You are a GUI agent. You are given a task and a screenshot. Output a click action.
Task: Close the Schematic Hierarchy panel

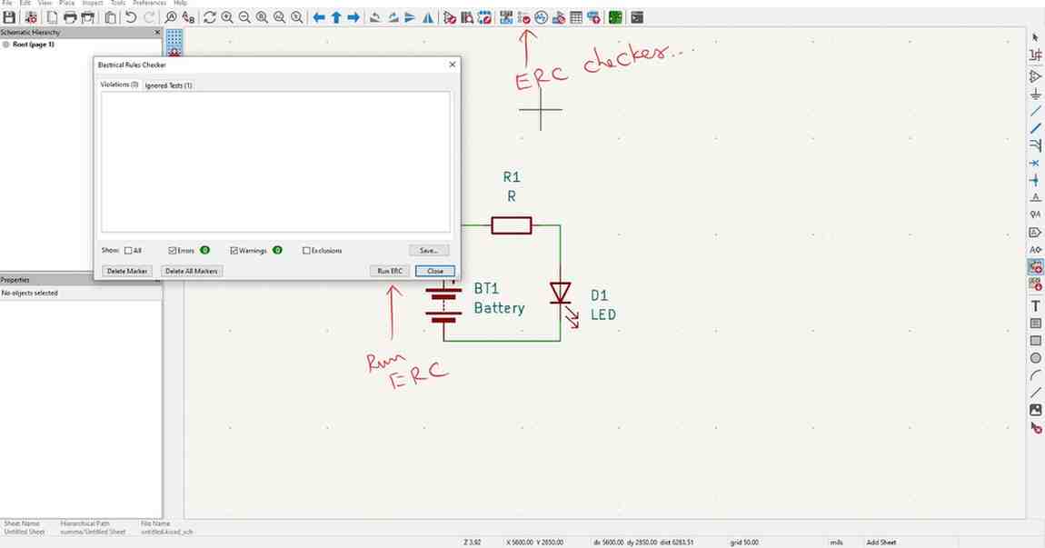157,32
